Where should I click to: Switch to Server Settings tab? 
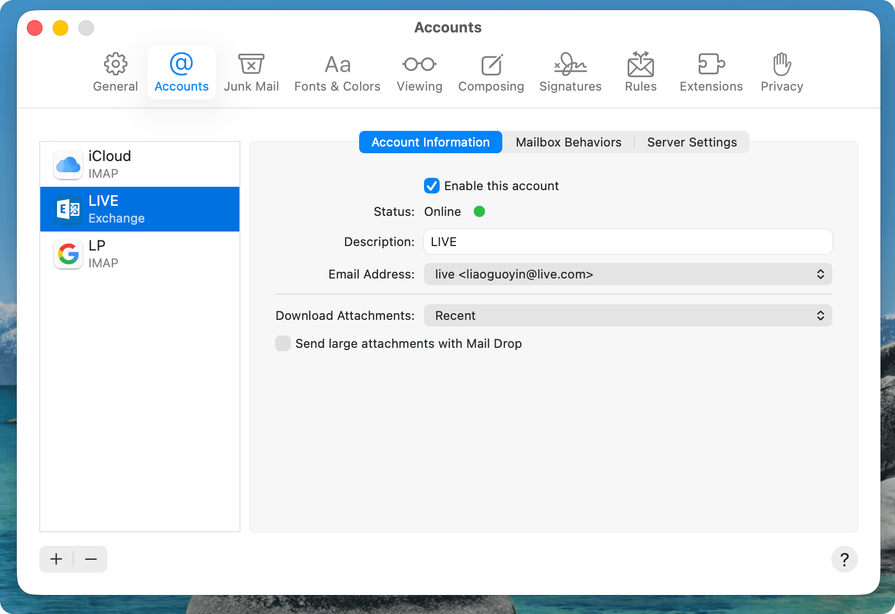coord(692,142)
